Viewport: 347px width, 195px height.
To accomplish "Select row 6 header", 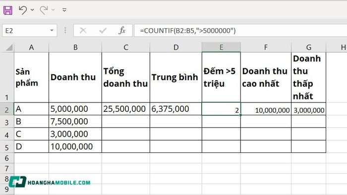I will [x=7, y=158].
